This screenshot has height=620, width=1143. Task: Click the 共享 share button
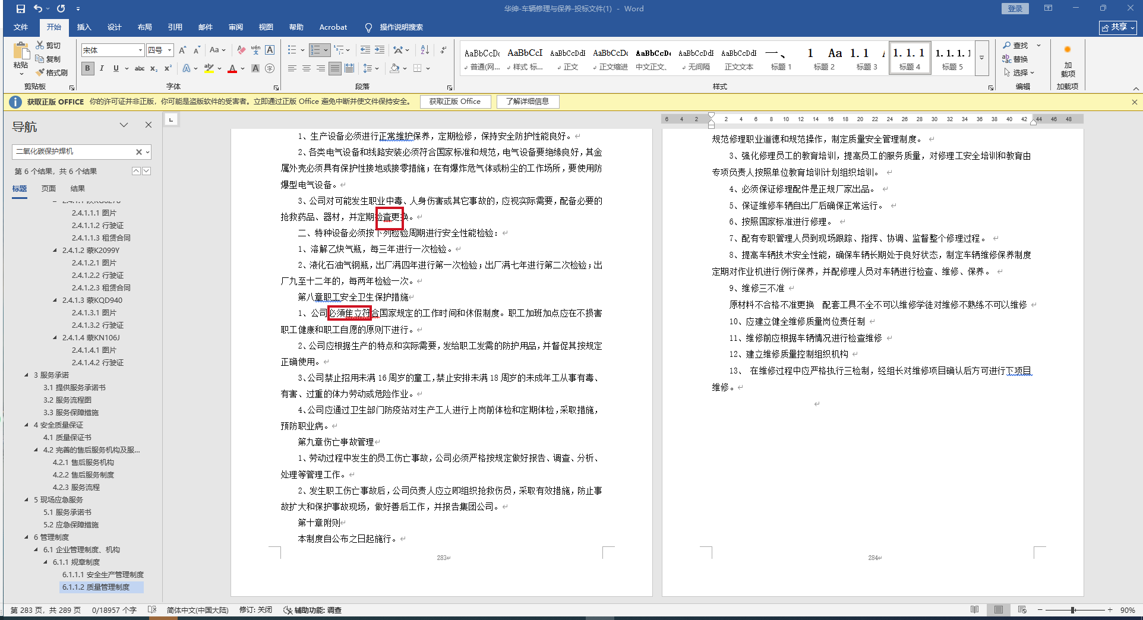coord(1117,27)
